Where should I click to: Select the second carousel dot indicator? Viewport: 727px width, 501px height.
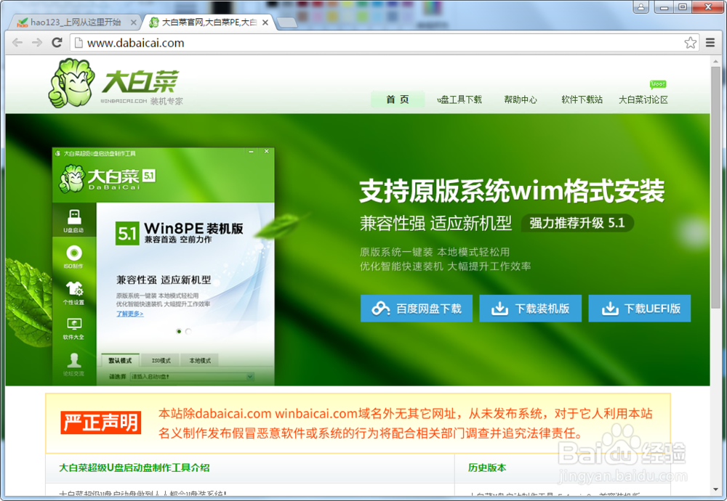coord(188,331)
